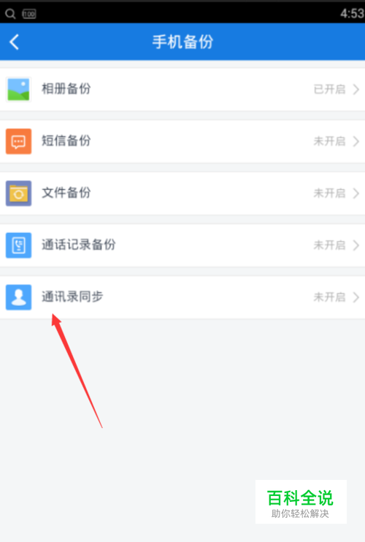
Task: Open the album backup photo icon
Action: click(19, 90)
